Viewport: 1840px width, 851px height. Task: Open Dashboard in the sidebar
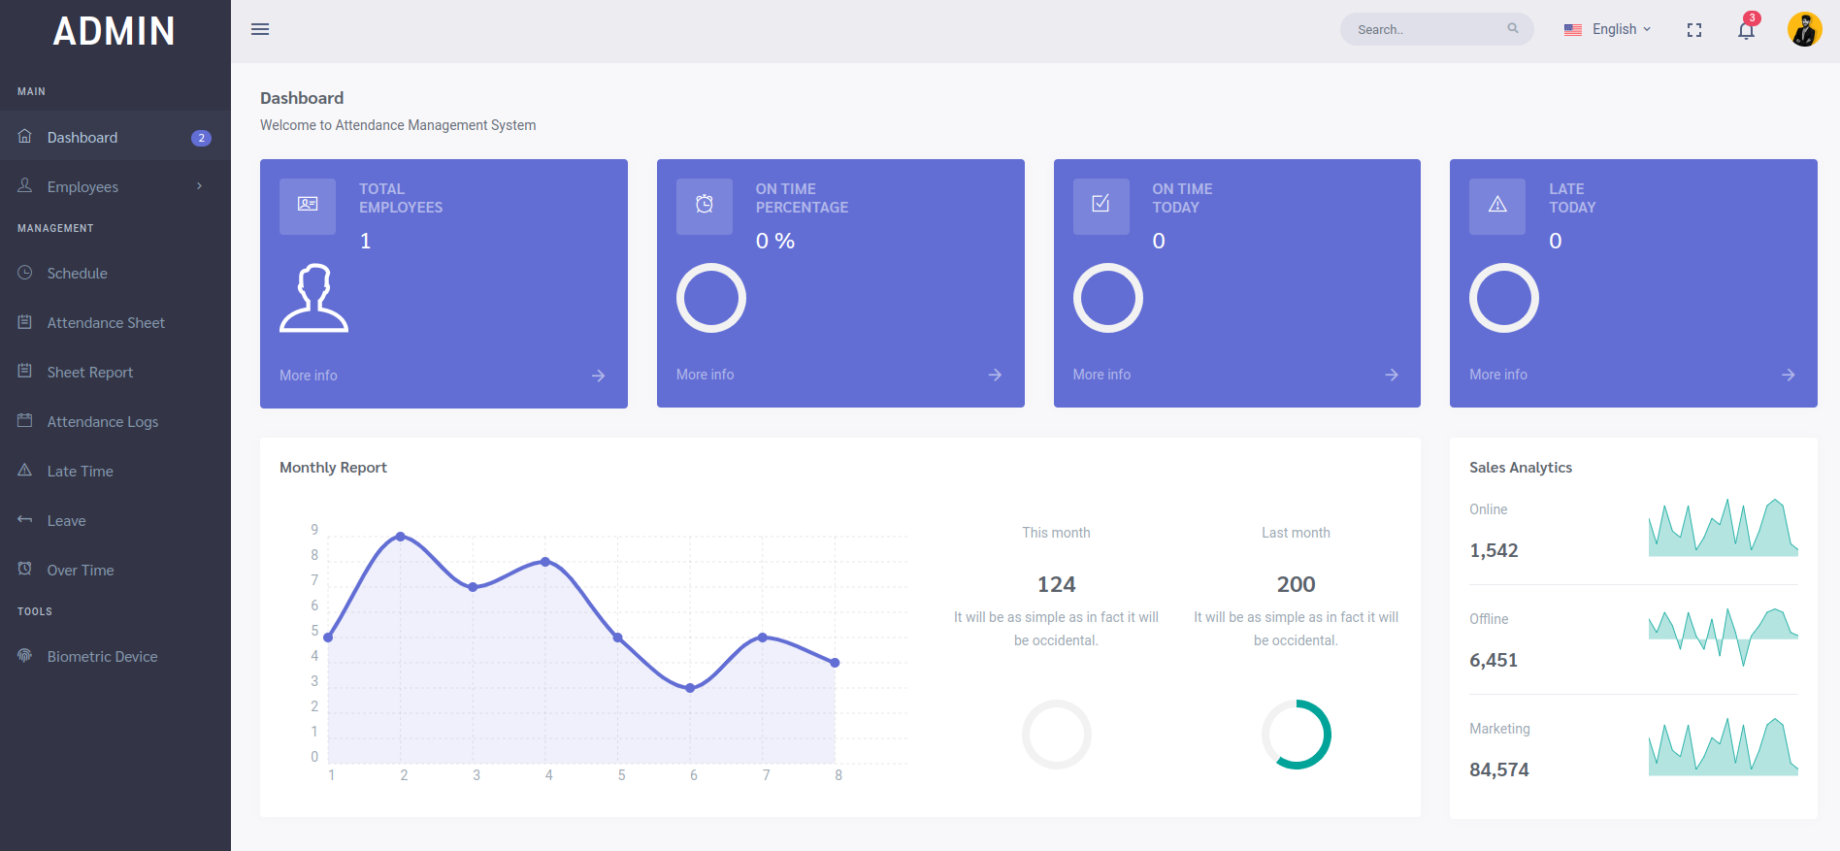(x=82, y=138)
